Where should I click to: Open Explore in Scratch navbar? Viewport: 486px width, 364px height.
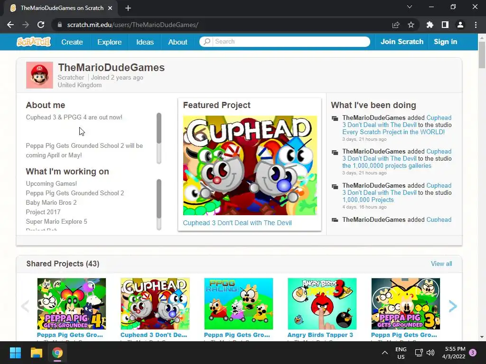pyautogui.click(x=110, y=42)
